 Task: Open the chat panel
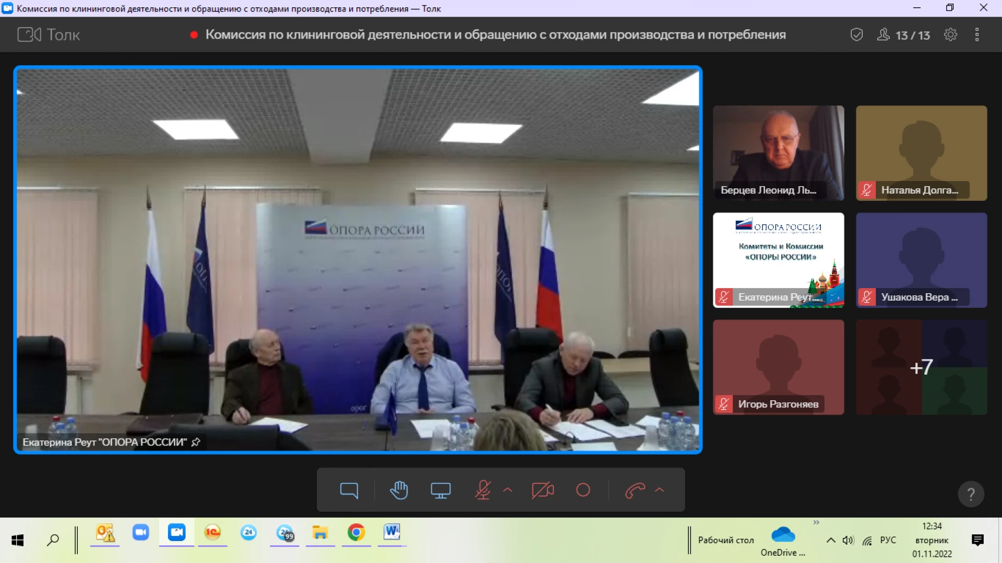click(x=349, y=490)
